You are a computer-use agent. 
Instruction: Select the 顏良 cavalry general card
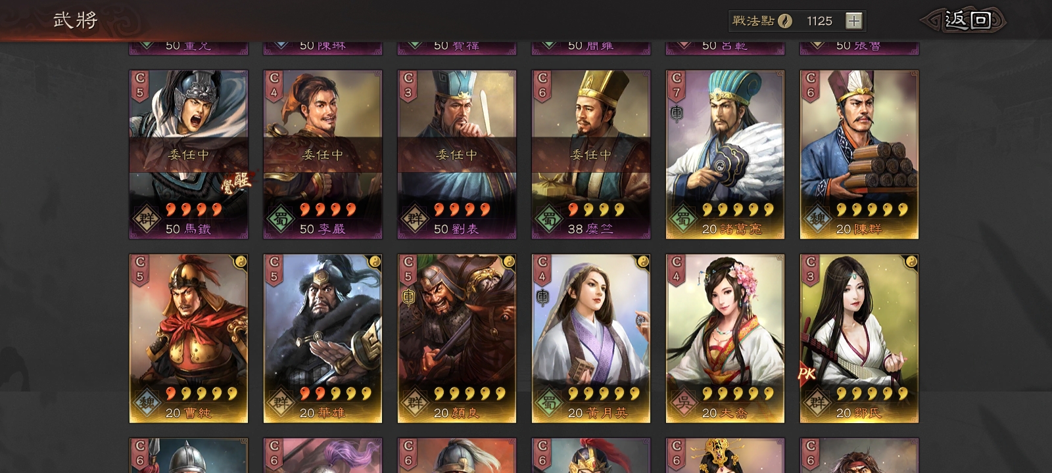(457, 338)
